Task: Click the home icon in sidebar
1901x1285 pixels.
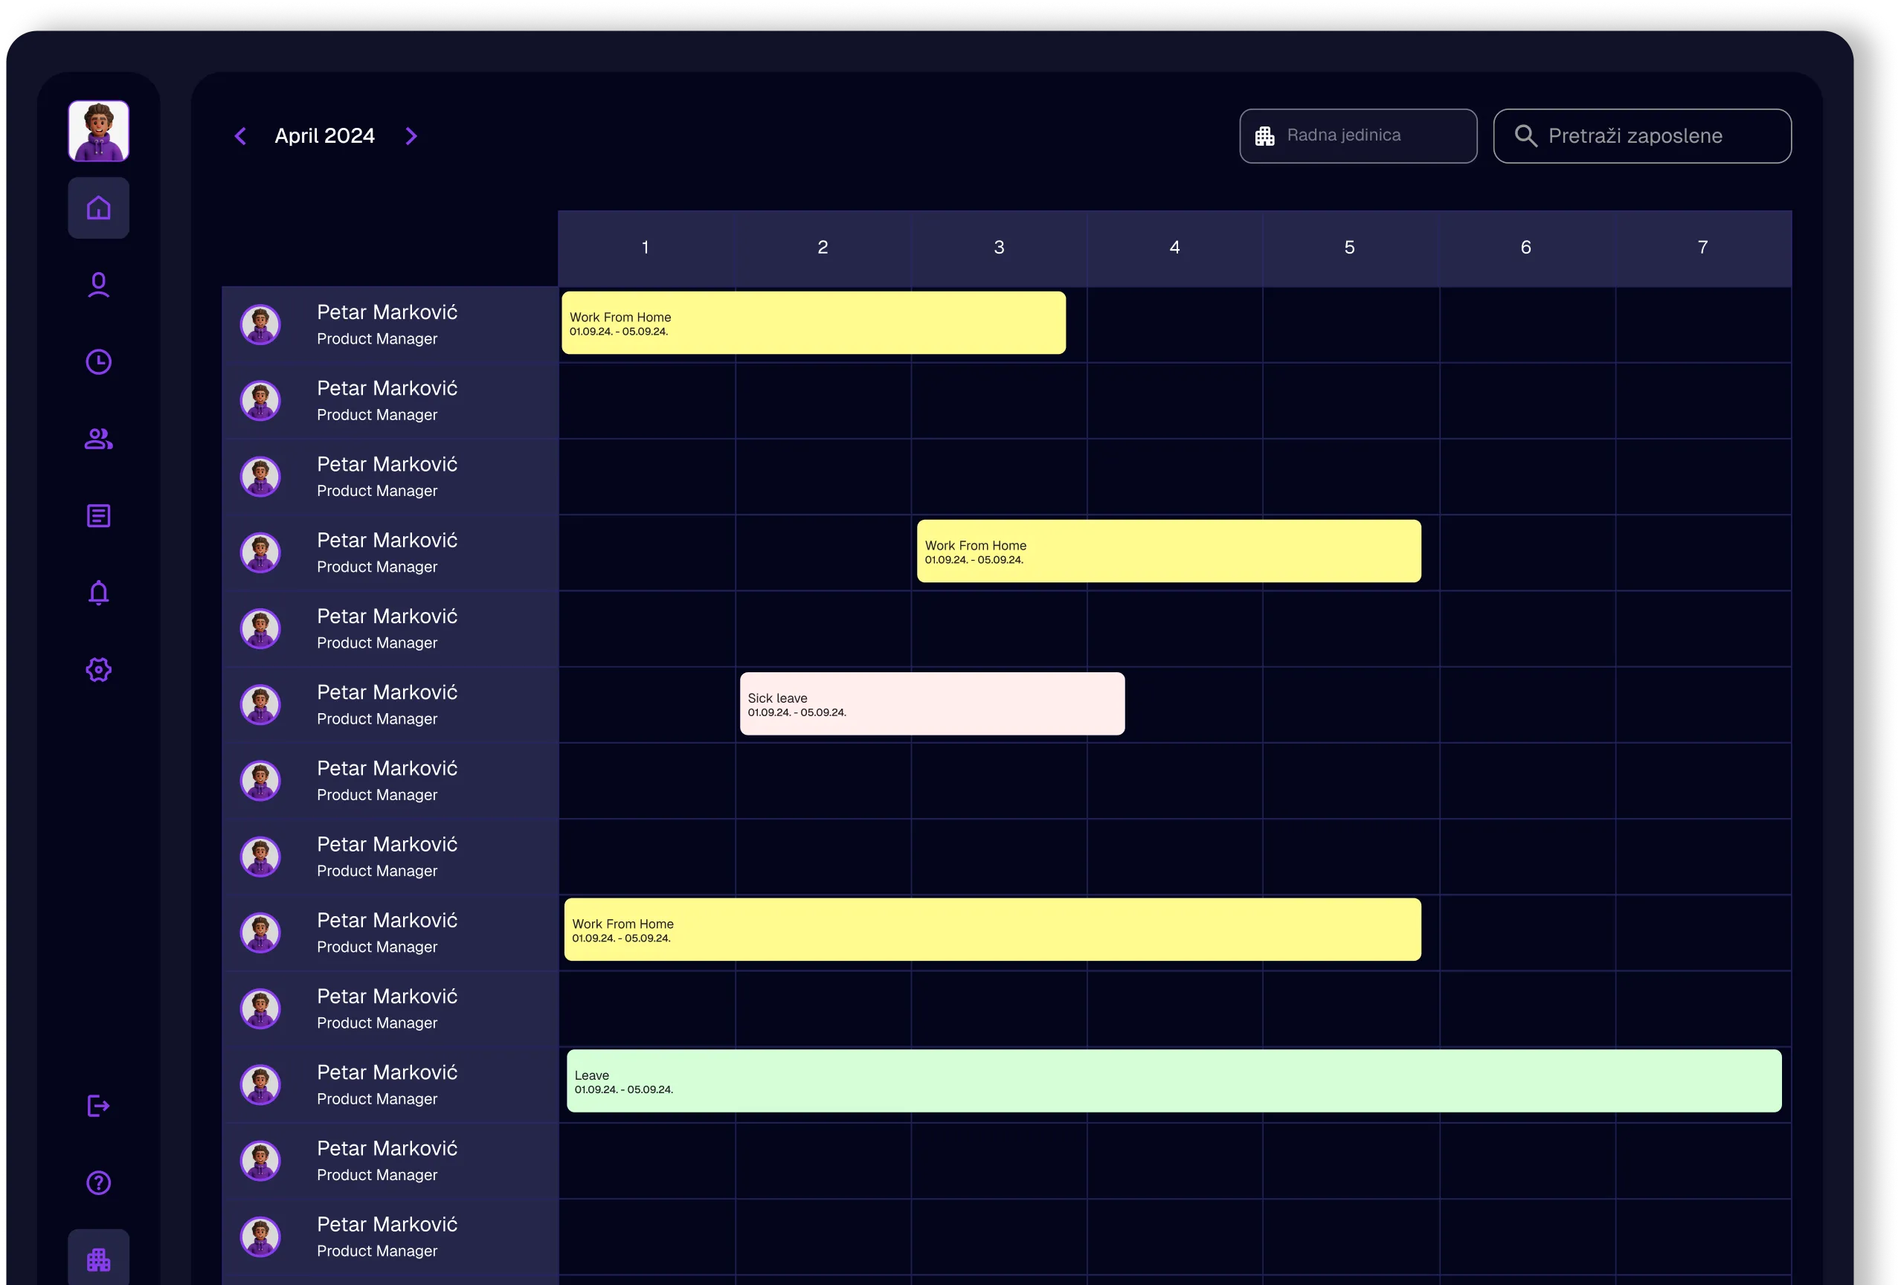Action: tap(98, 207)
